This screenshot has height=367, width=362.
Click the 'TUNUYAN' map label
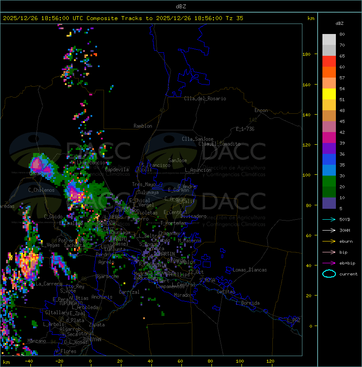pos(92,340)
